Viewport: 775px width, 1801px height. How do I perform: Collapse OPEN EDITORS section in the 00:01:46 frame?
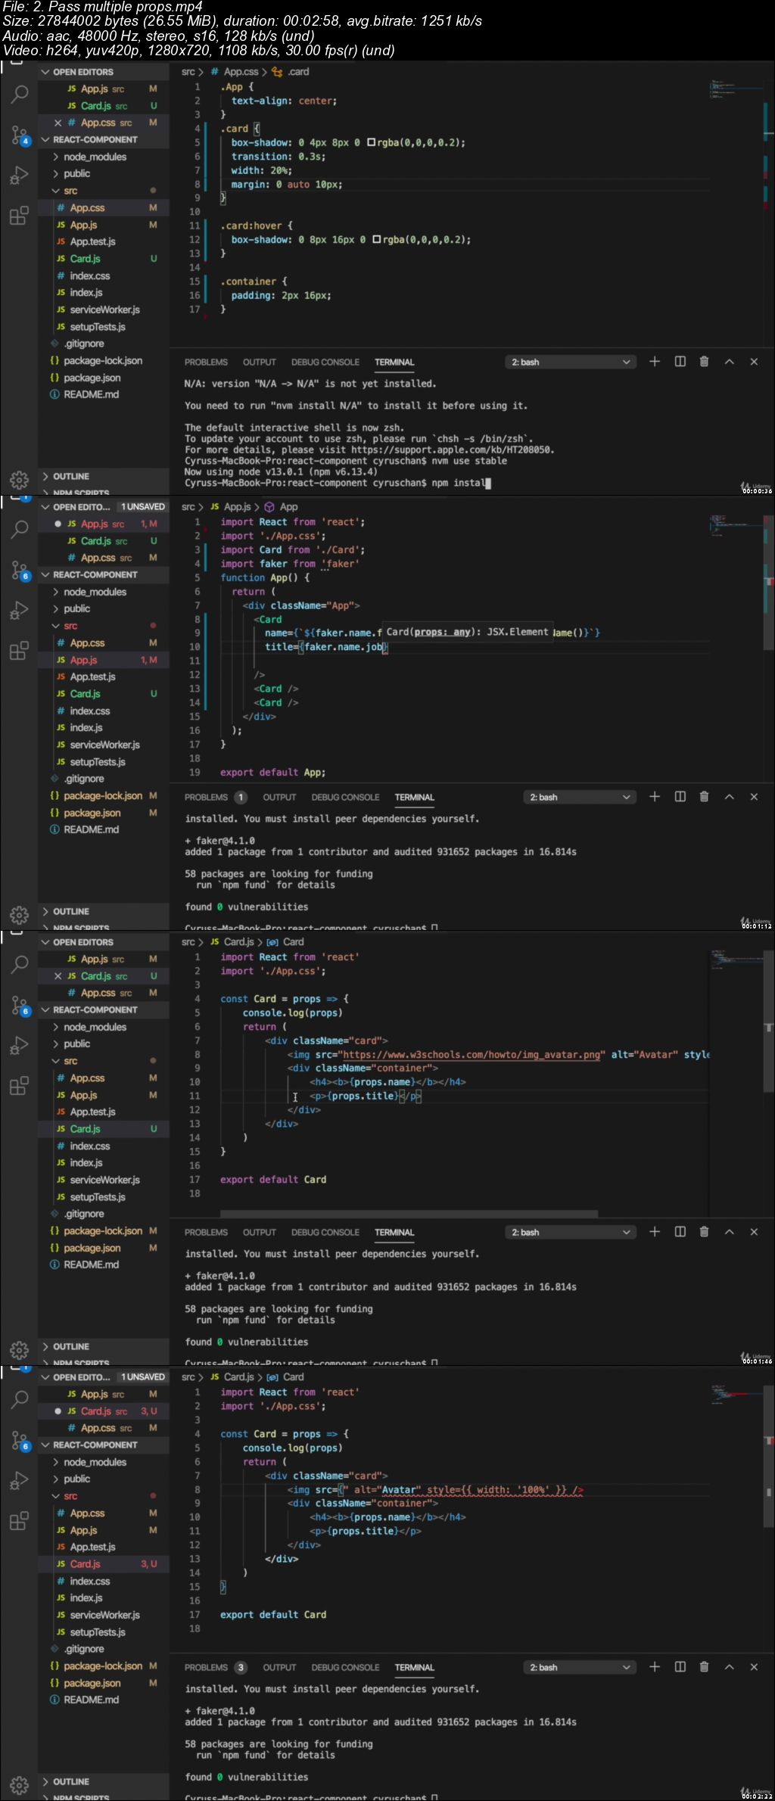(x=82, y=942)
